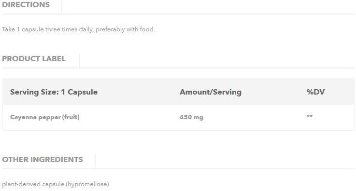Click the word (fruit) in the ingredient row
Viewport: 356px width, 191px height.
(x=71, y=117)
